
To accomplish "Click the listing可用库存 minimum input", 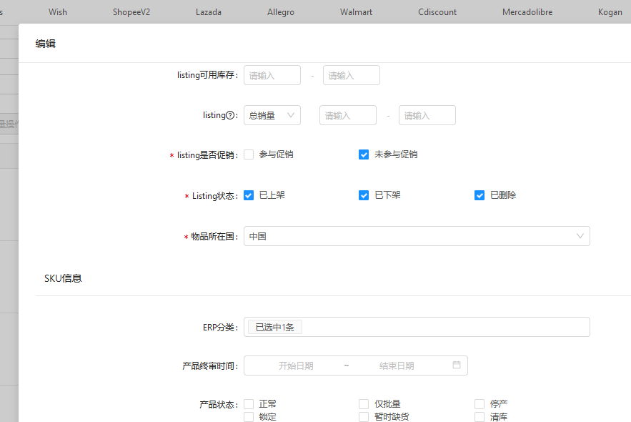I will pyautogui.click(x=272, y=75).
